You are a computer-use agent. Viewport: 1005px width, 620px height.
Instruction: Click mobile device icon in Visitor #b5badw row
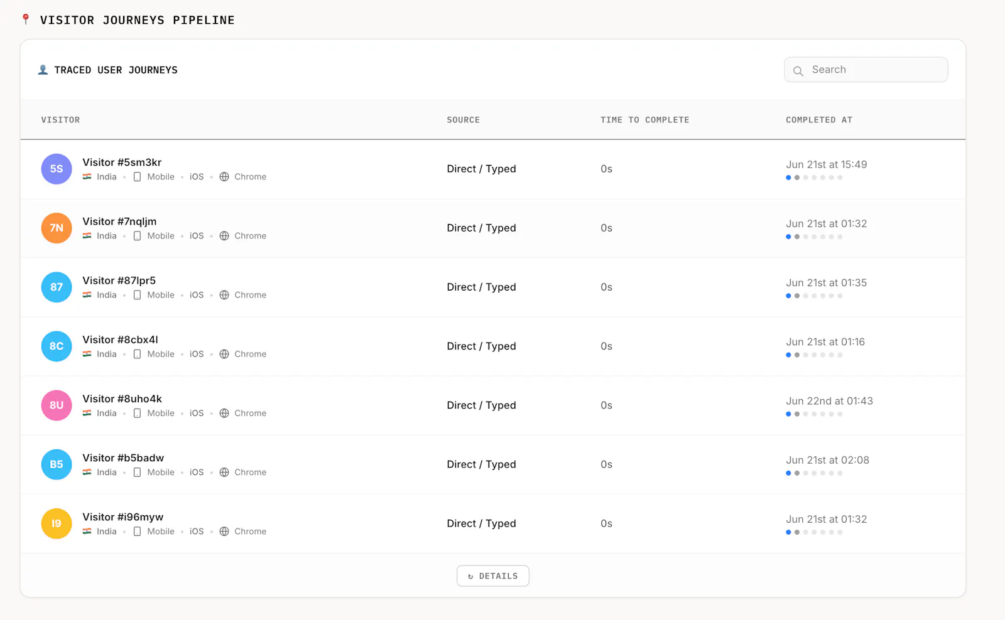click(137, 473)
